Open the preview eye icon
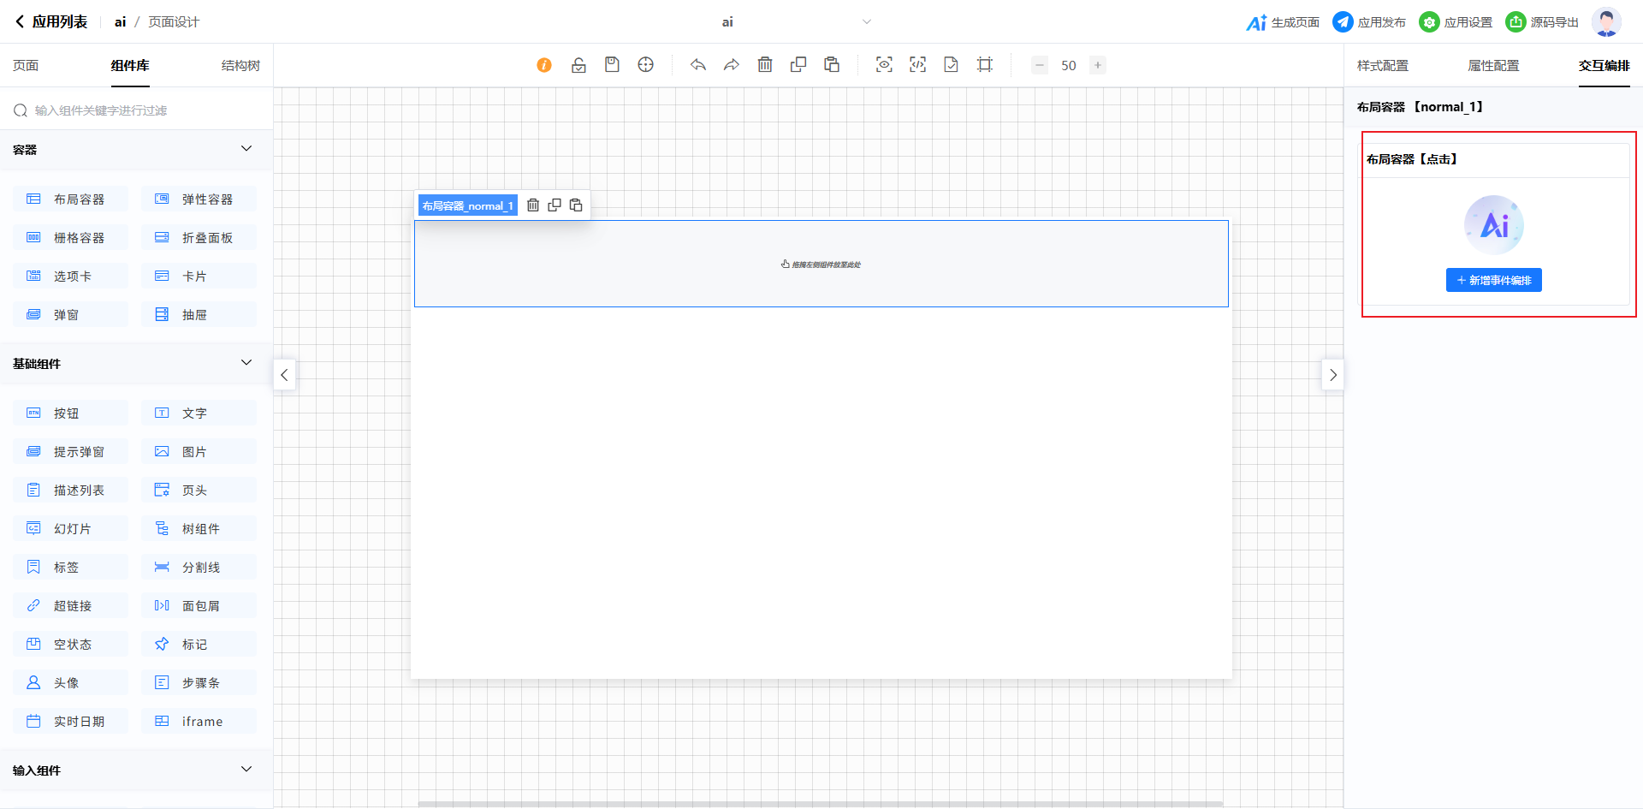The image size is (1643, 809). (884, 65)
